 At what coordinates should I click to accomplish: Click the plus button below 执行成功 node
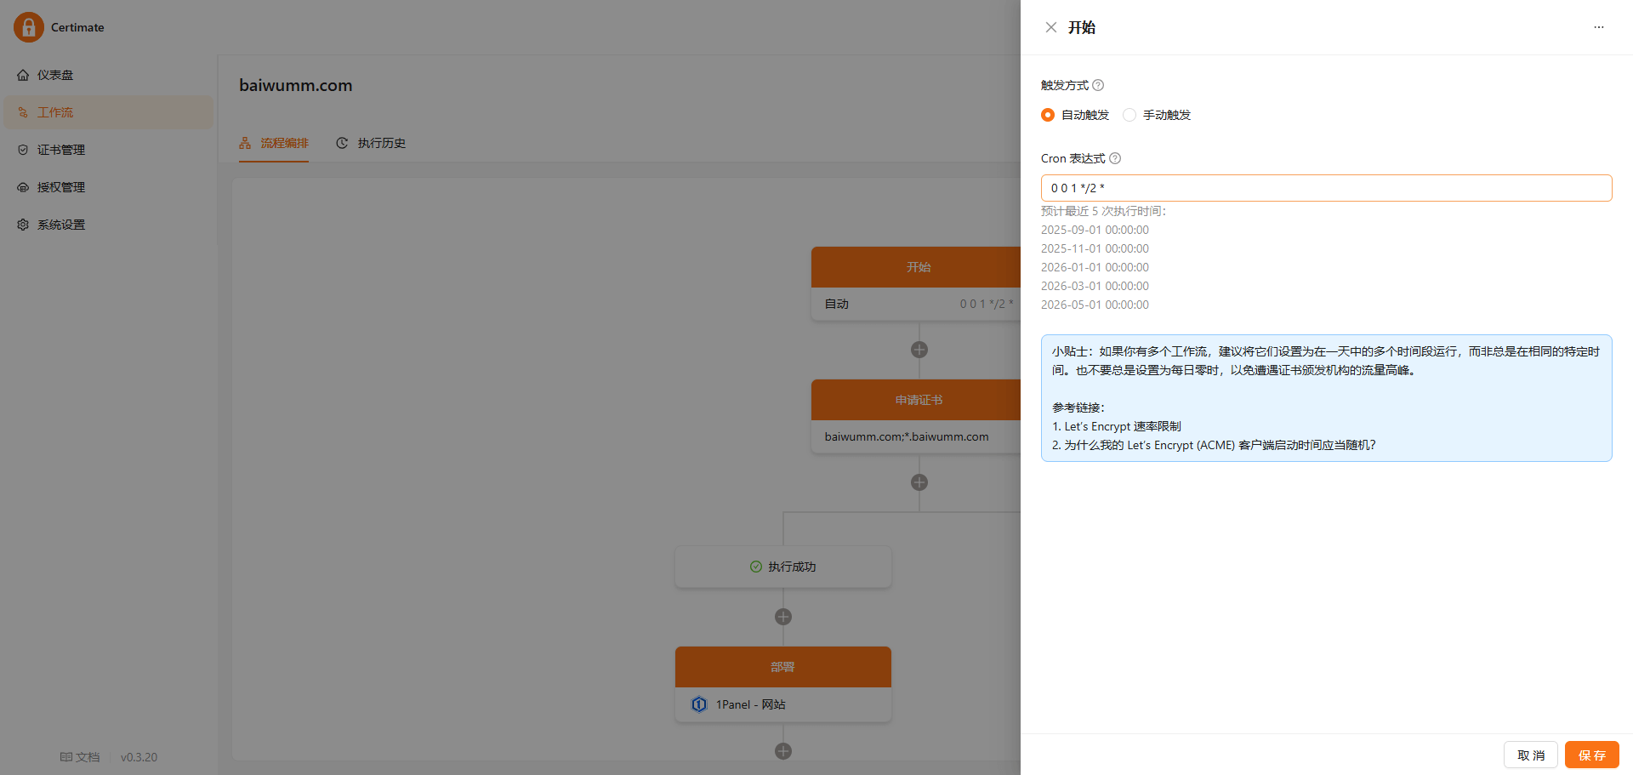click(x=783, y=617)
